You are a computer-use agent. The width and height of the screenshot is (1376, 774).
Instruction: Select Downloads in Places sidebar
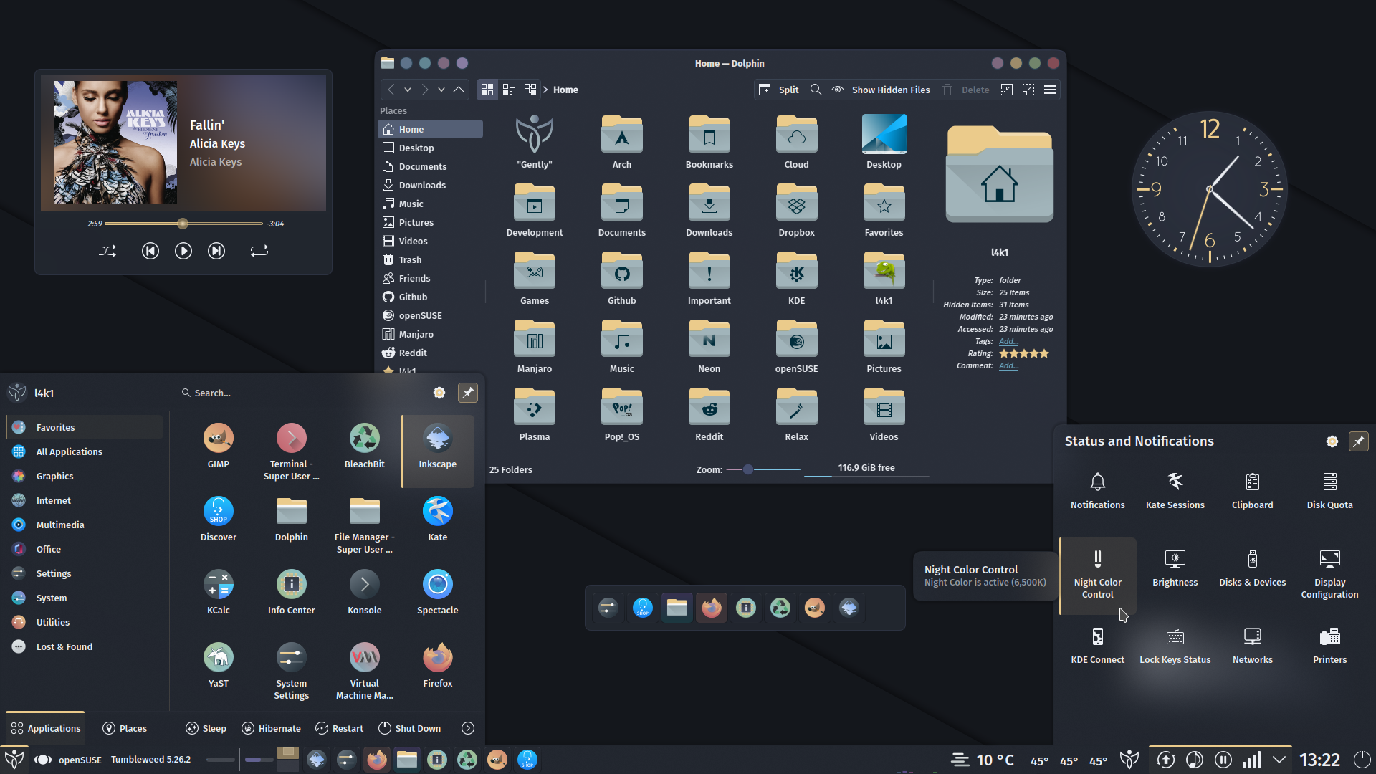pyautogui.click(x=430, y=185)
